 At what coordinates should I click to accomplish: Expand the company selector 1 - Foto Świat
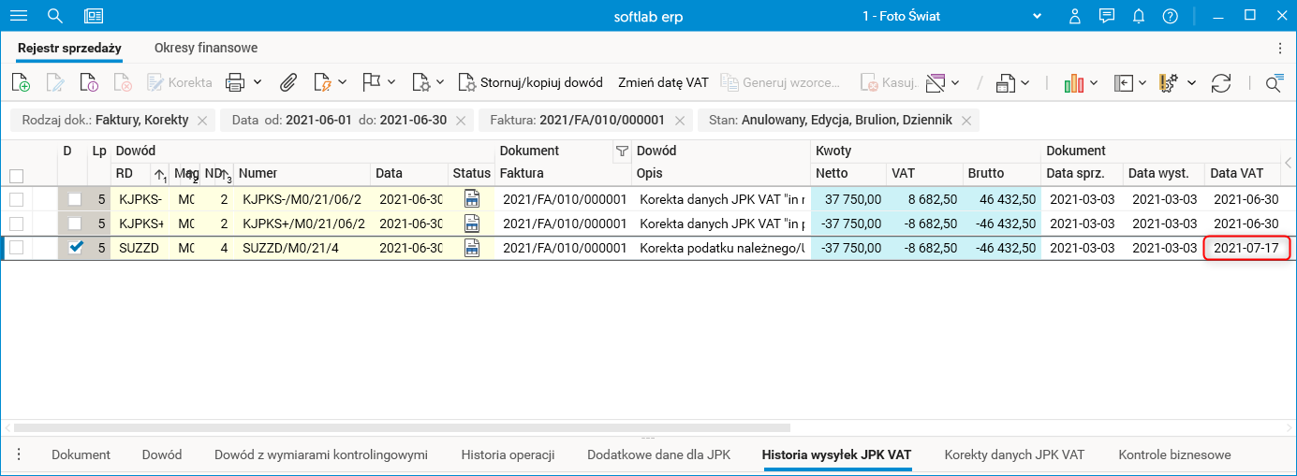click(x=1037, y=16)
